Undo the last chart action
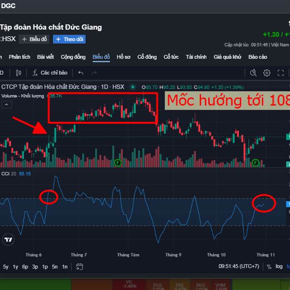 coord(81,73)
